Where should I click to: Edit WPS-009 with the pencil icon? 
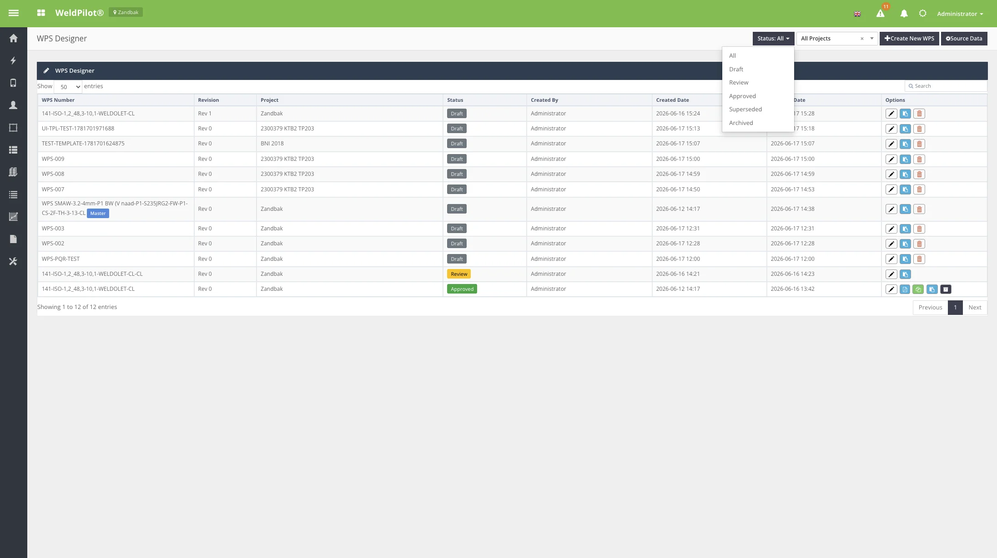pyautogui.click(x=891, y=159)
